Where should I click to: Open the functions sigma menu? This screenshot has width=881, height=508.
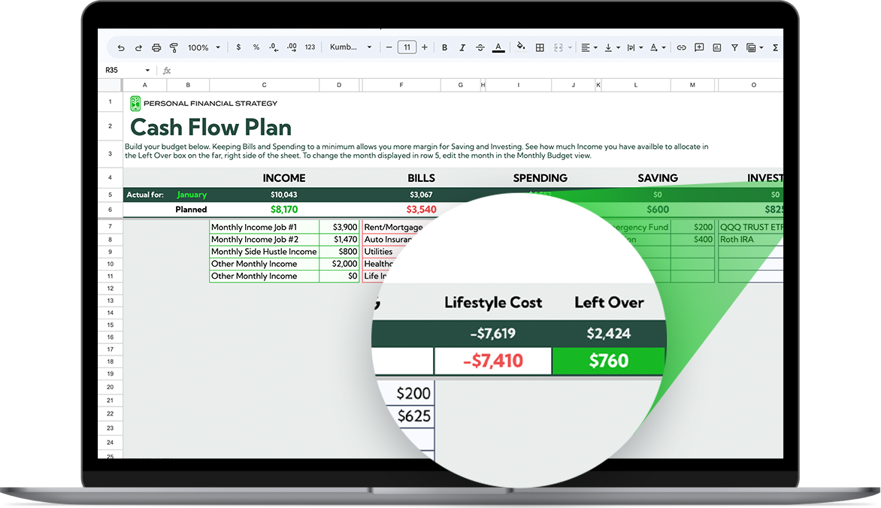[775, 48]
